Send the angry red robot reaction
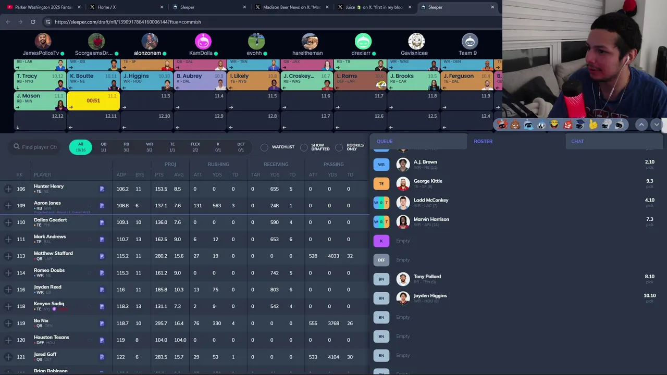Screen dimensions: 667x375 pyautogui.click(x=567, y=124)
